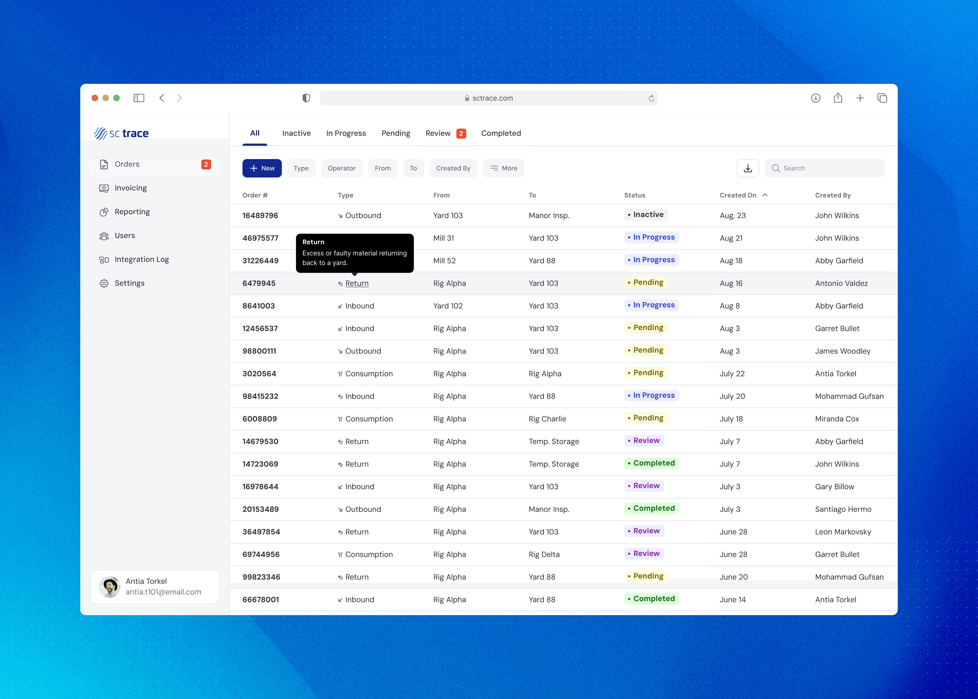Open Settings in sidebar
This screenshot has height=699, width=978.
[130, 283]
